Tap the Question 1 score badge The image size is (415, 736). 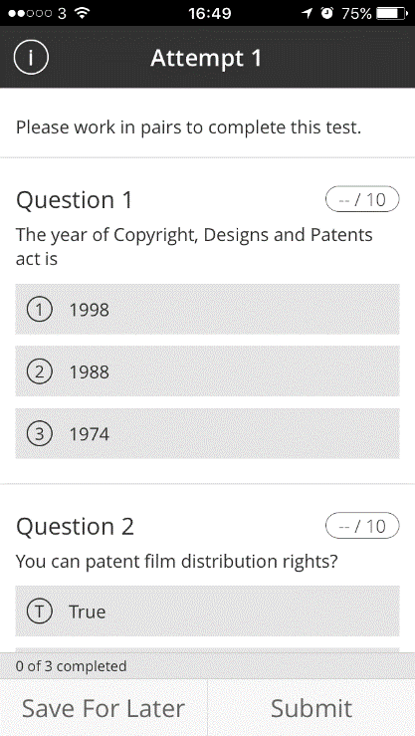(362, 199)
